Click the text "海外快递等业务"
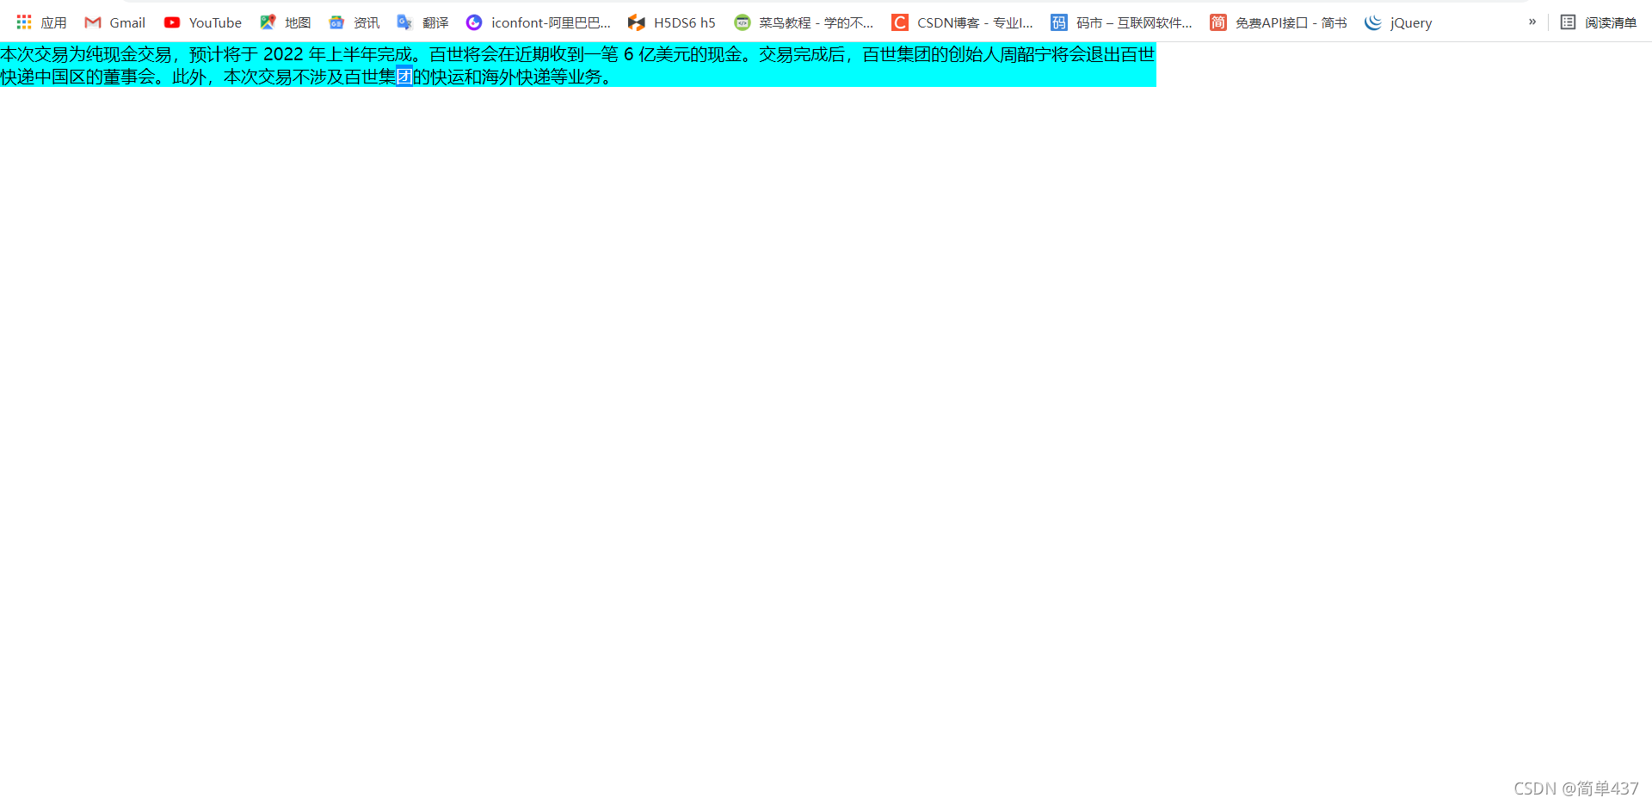The width and height of the screenshot is (1652, 804). coord(542,77)
